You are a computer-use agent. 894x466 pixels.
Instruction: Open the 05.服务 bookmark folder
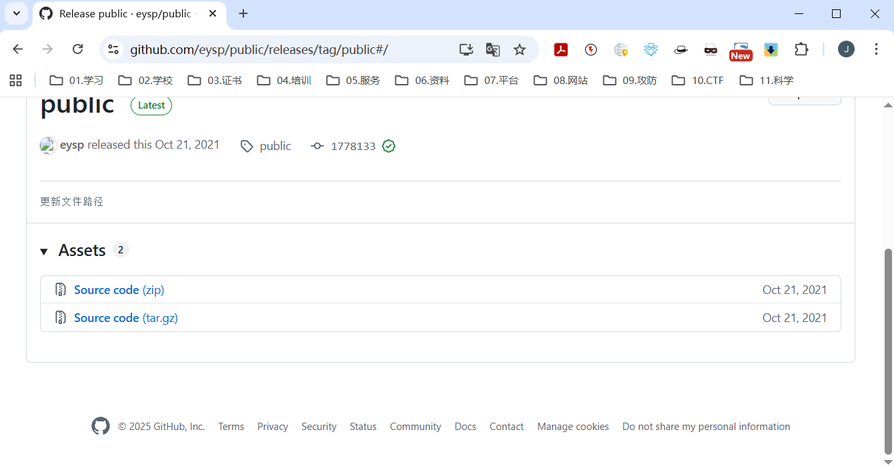pos(353,81)
